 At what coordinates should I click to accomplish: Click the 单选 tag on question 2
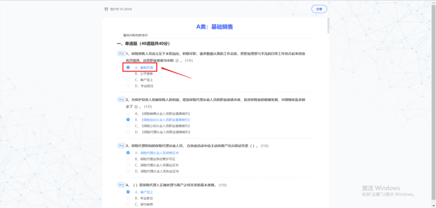pyautogui.click(x=121, y=100)
